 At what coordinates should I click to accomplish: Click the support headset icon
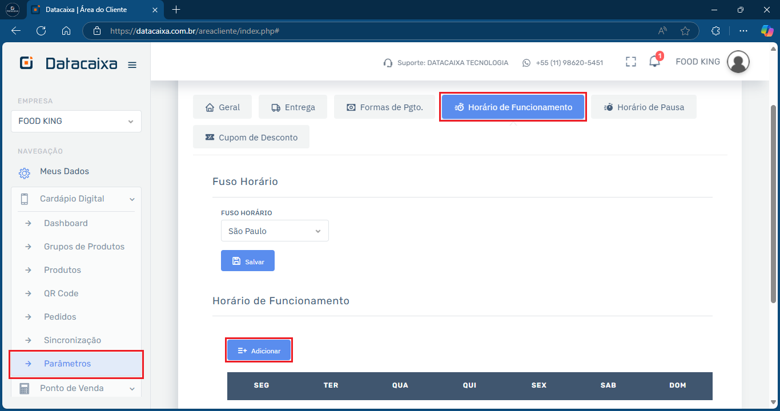pyautogui.click(x=388, y=63)
